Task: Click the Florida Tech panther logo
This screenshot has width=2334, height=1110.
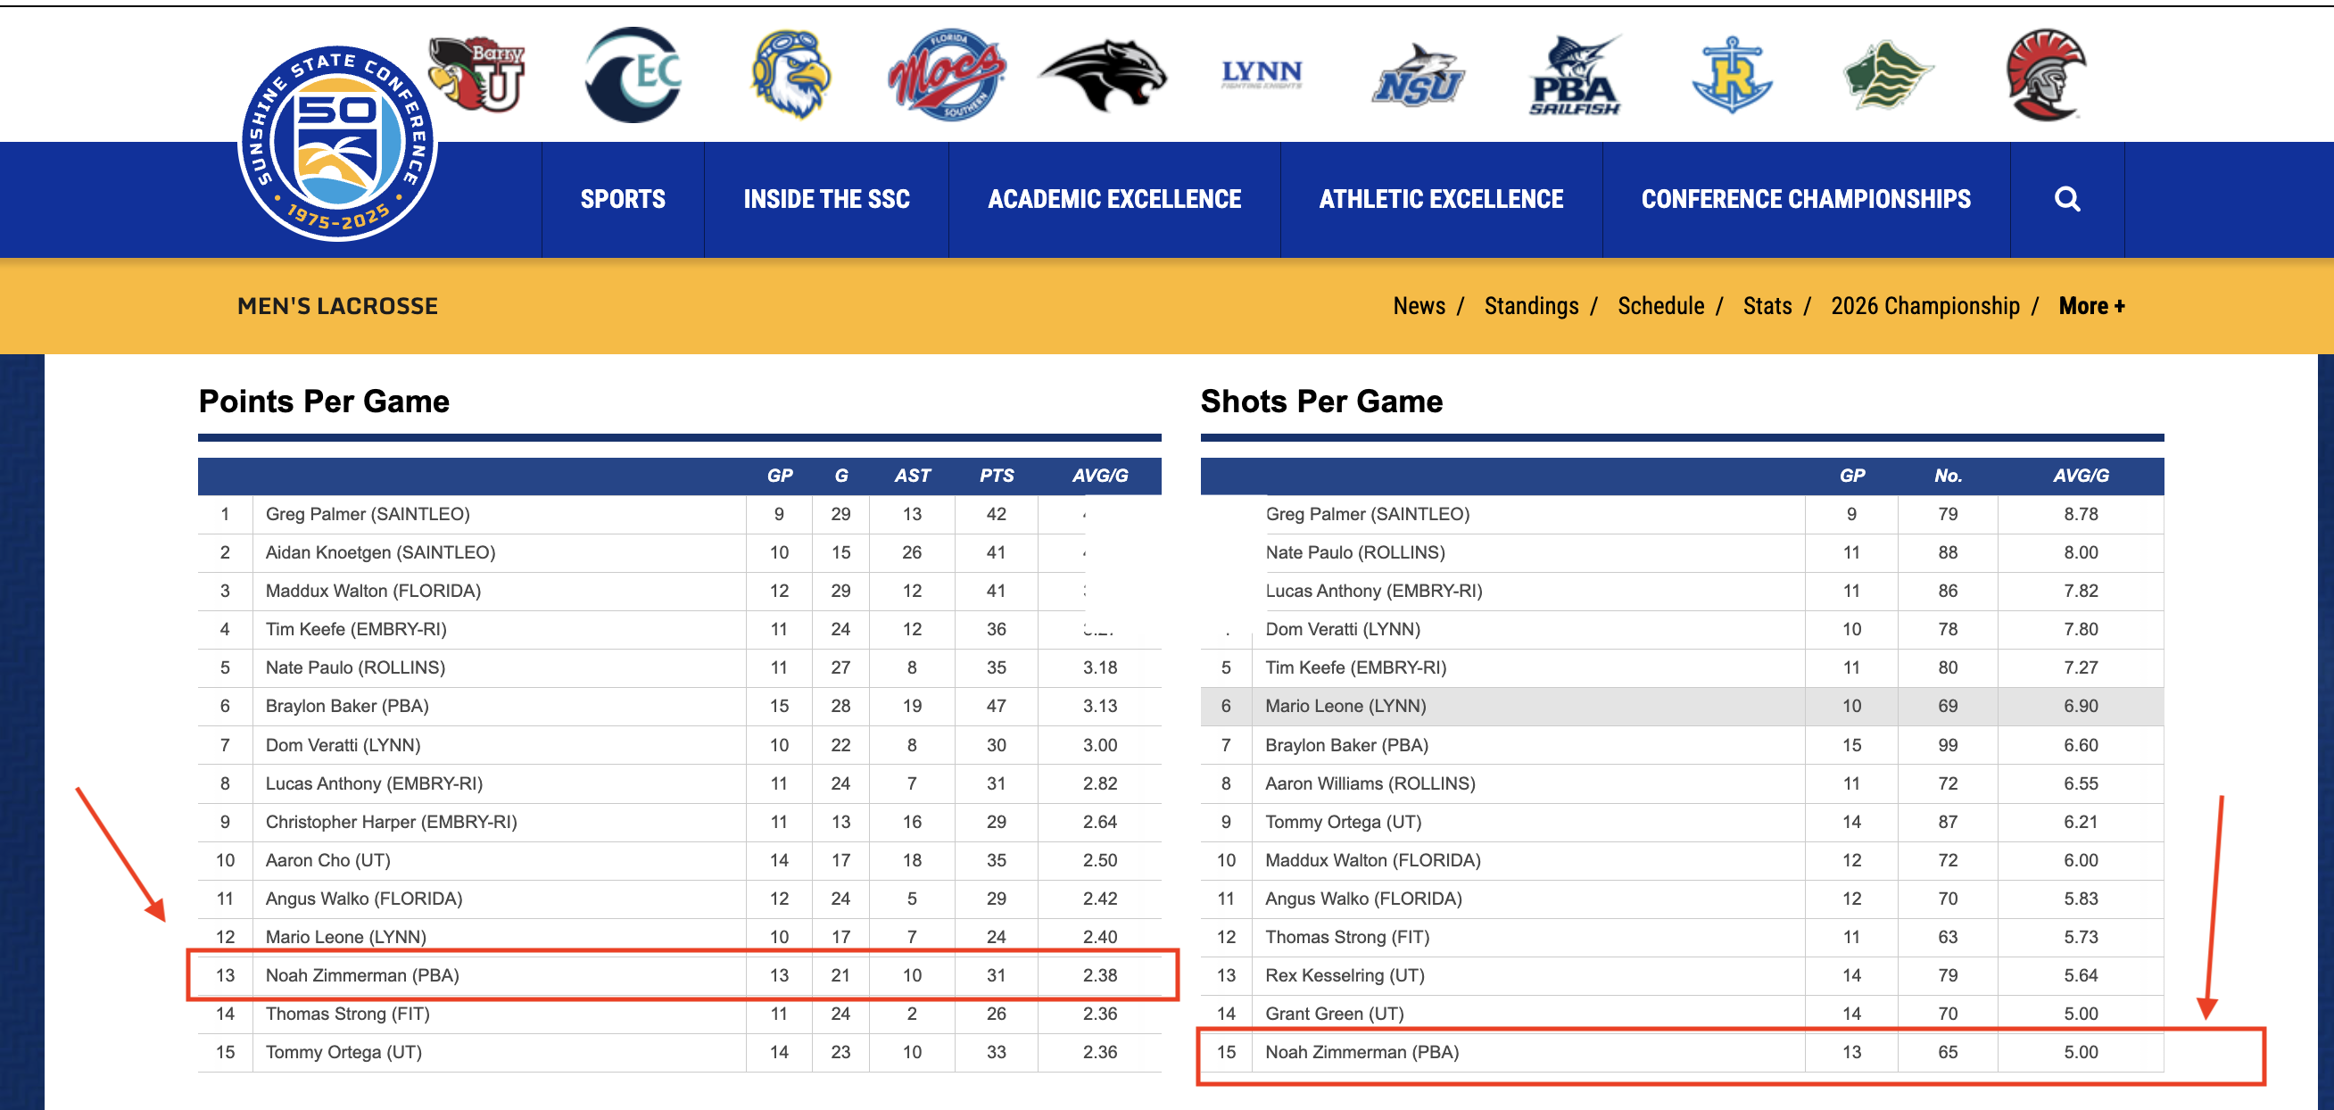Action: [x=1103, y=74]
